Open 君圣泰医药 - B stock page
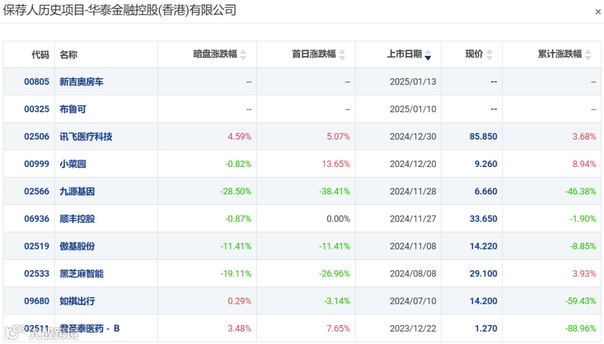604x344 pixels. pyautogui.click(x=89, y=328)
